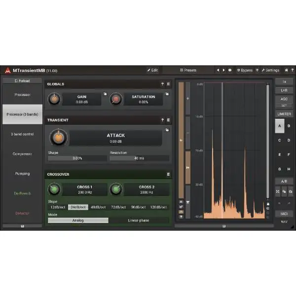
Task: Open the Pumping tab
Action: click(22, 174)
